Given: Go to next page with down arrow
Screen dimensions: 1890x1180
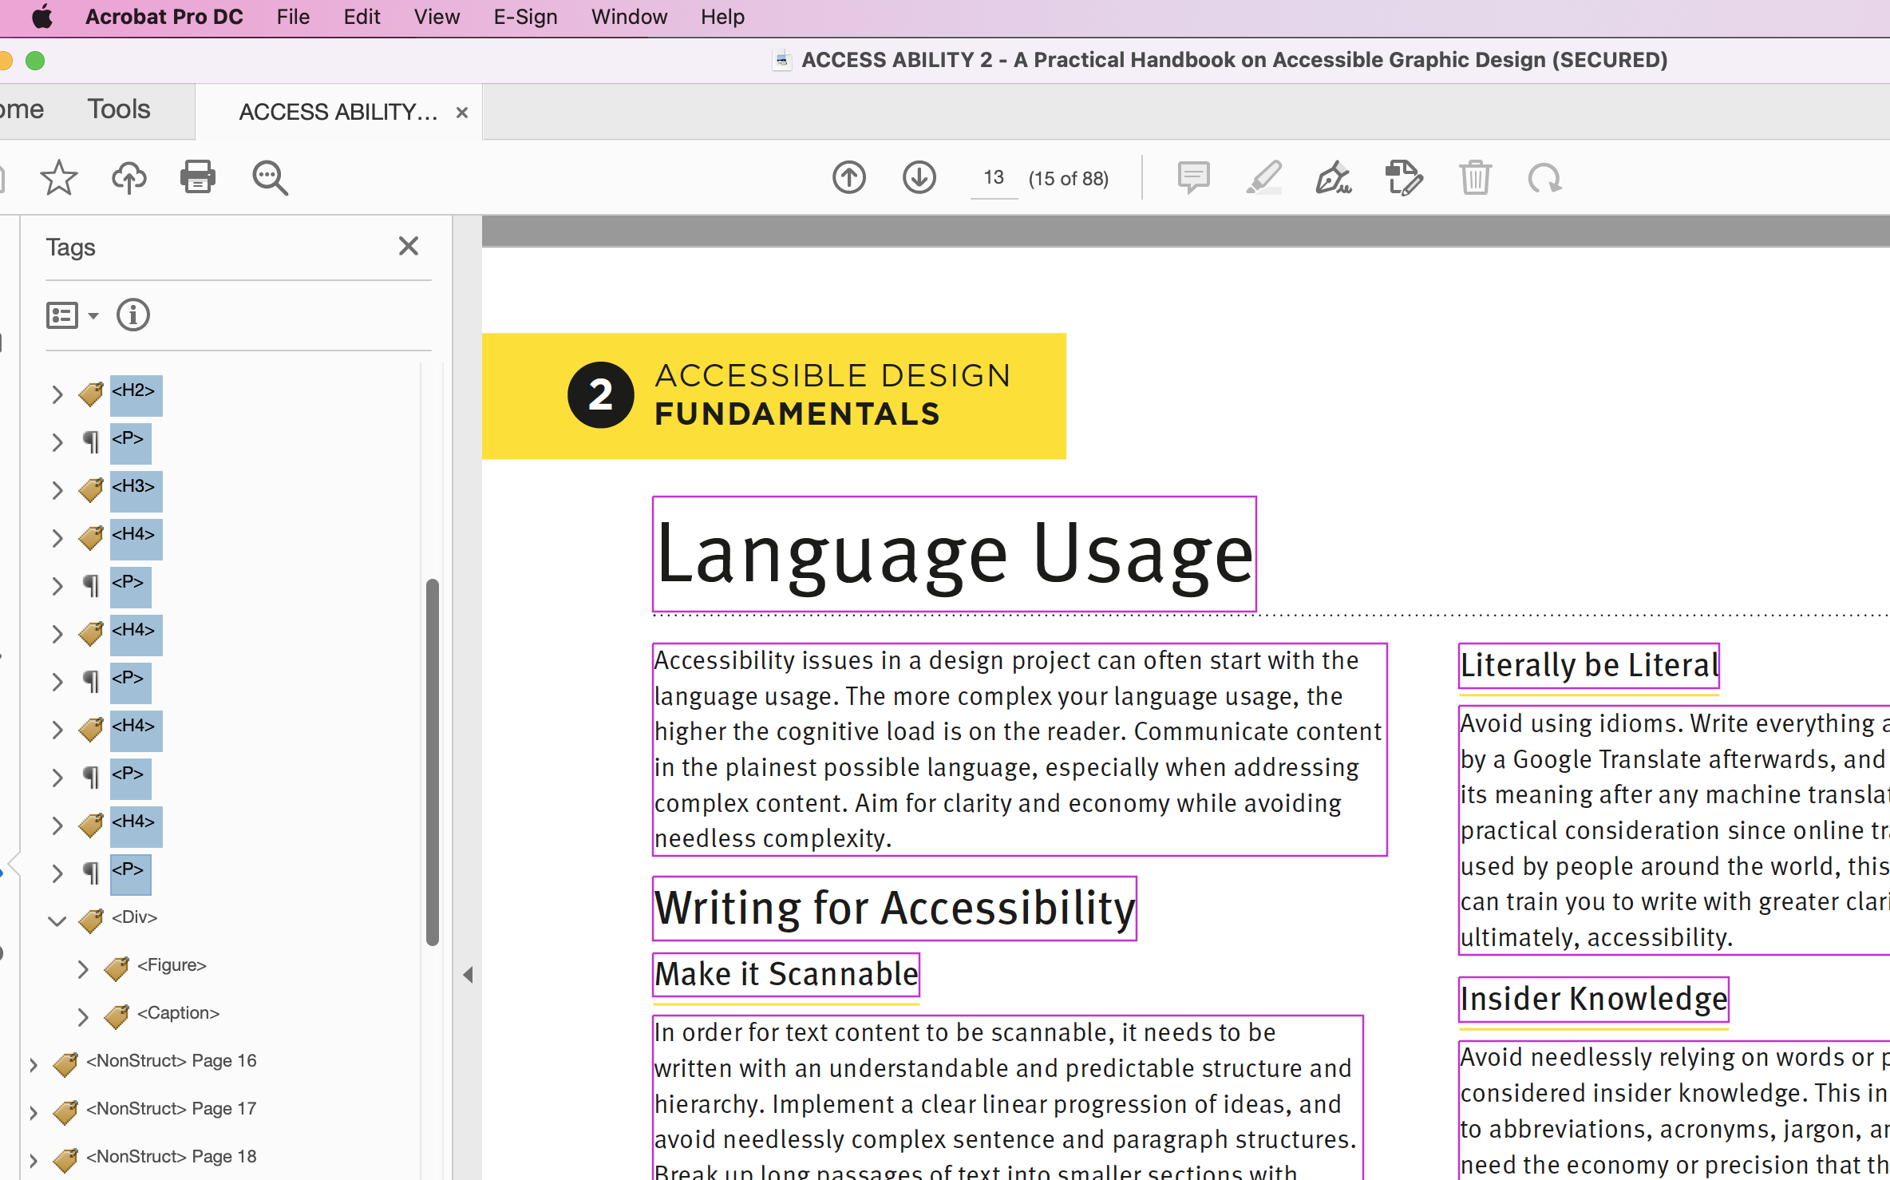Looking at the screenshot, I should [919, 177].
